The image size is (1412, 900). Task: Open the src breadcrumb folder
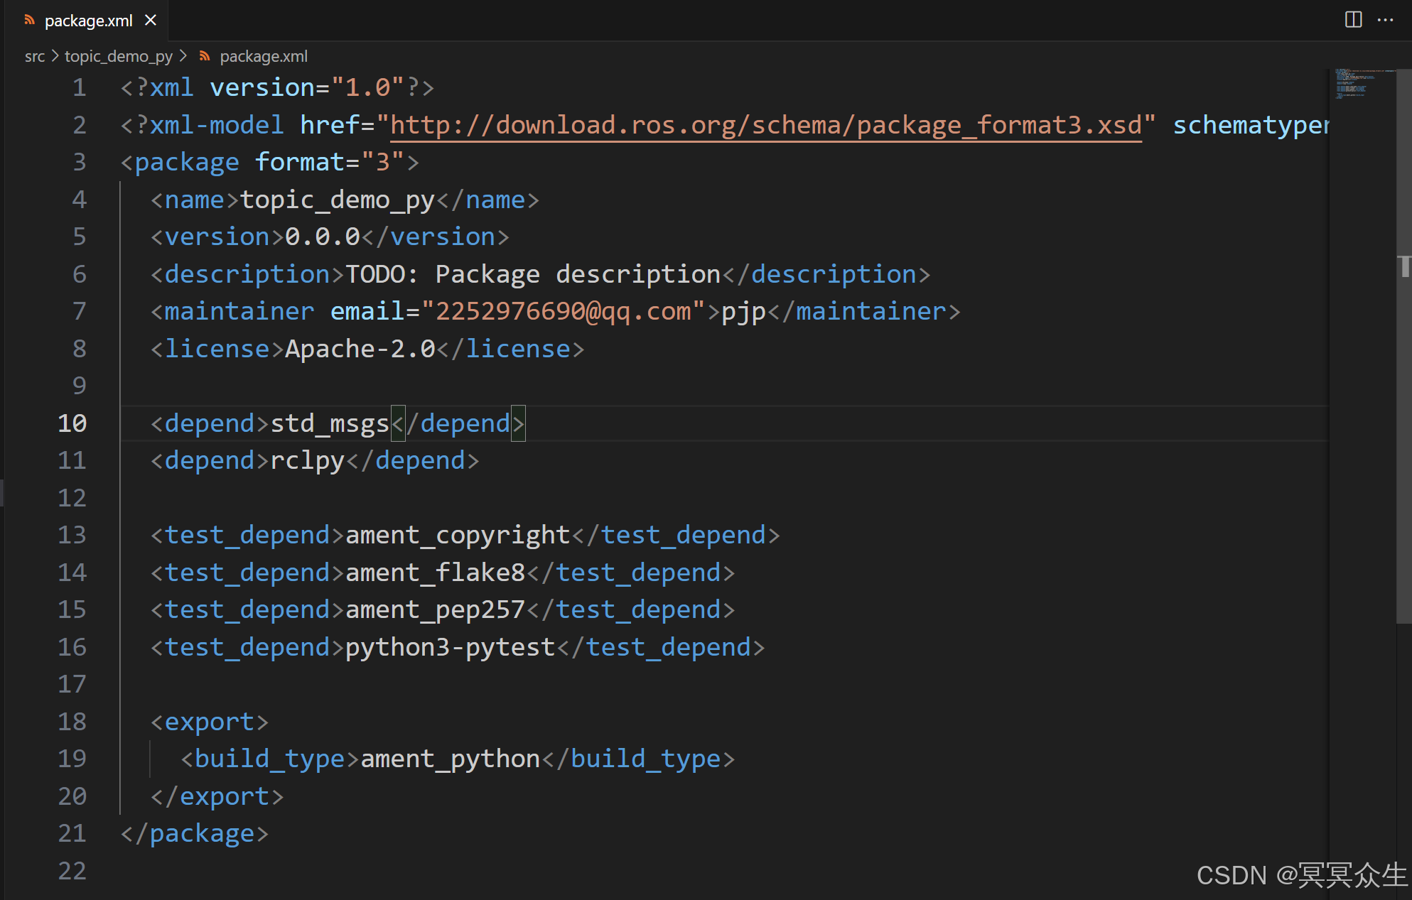(34, 56)
